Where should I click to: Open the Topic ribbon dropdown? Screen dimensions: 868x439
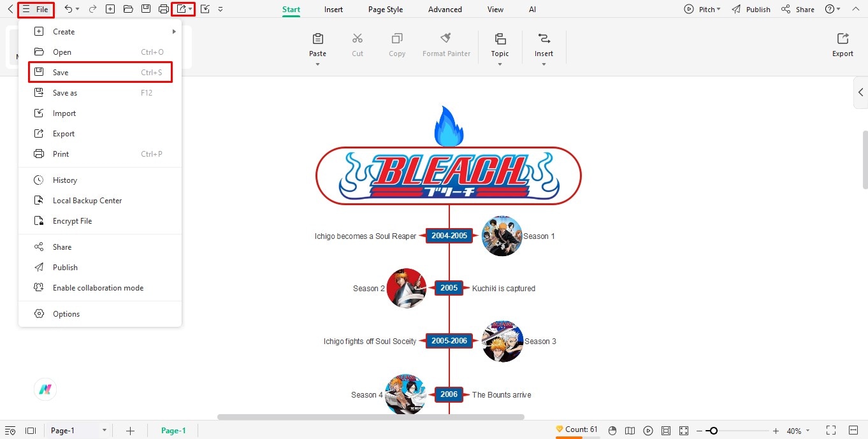point(500,48)
